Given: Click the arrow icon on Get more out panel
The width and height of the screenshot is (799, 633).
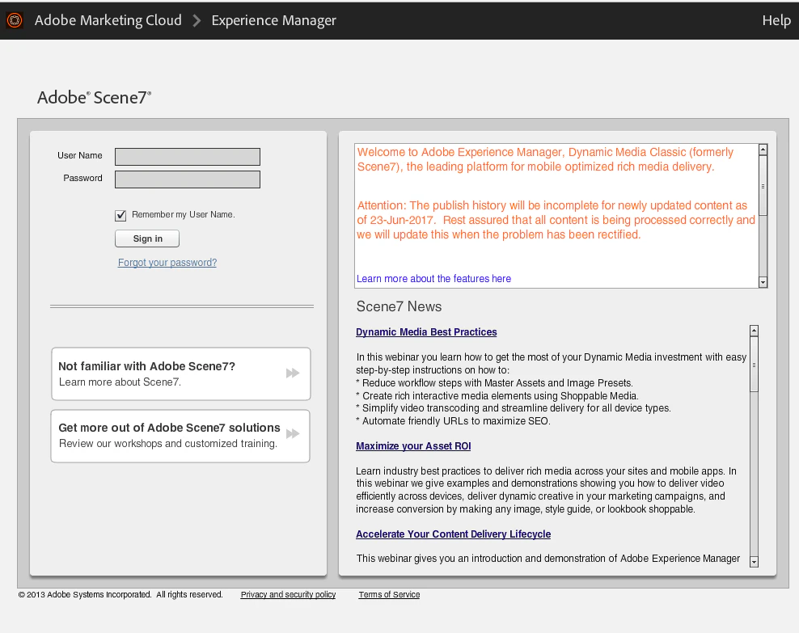Looking at the screenshot, I should click(x=293, y=434).
